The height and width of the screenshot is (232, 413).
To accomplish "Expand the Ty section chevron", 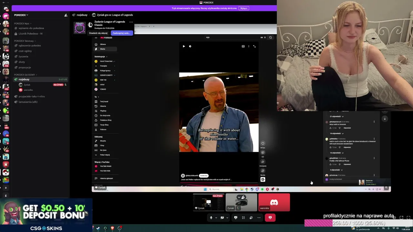I will pos(98,97).
